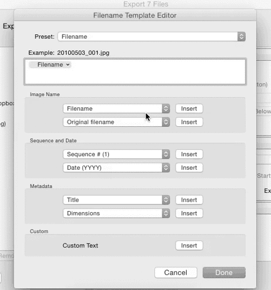Insert a Custom Text token
Screen dimensions: 271x290
coord(189,245)
